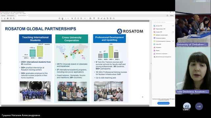Click the Professional Development and Upskilling header

(109, 39)
